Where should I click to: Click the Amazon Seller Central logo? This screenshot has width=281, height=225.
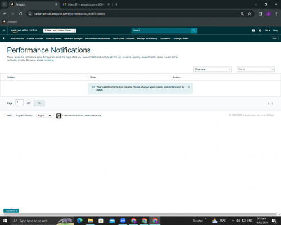pos(24,30)
